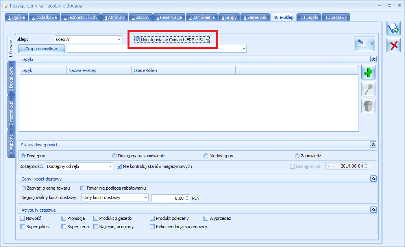Check Produkt z gazetki
This screenshot has width=405, height=247.
pyautogui.click(x=96, y=218)
